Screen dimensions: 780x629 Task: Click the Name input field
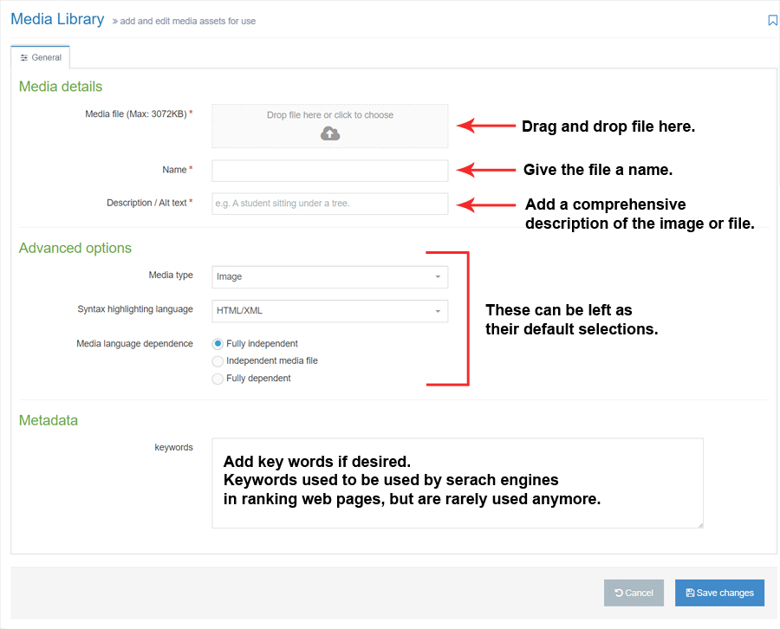(330, 171)
